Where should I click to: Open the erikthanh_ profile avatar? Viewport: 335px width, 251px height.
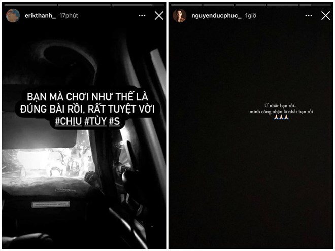pos(13,15)
